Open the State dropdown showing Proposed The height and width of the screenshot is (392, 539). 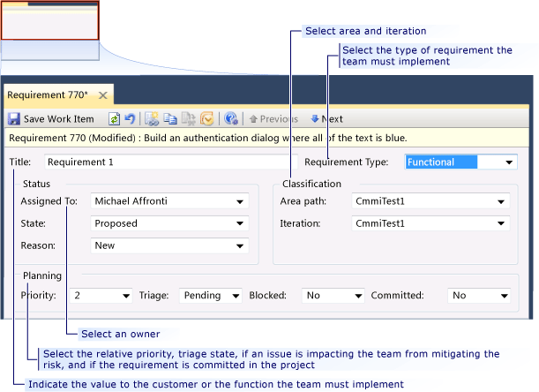tap(240, 223)
